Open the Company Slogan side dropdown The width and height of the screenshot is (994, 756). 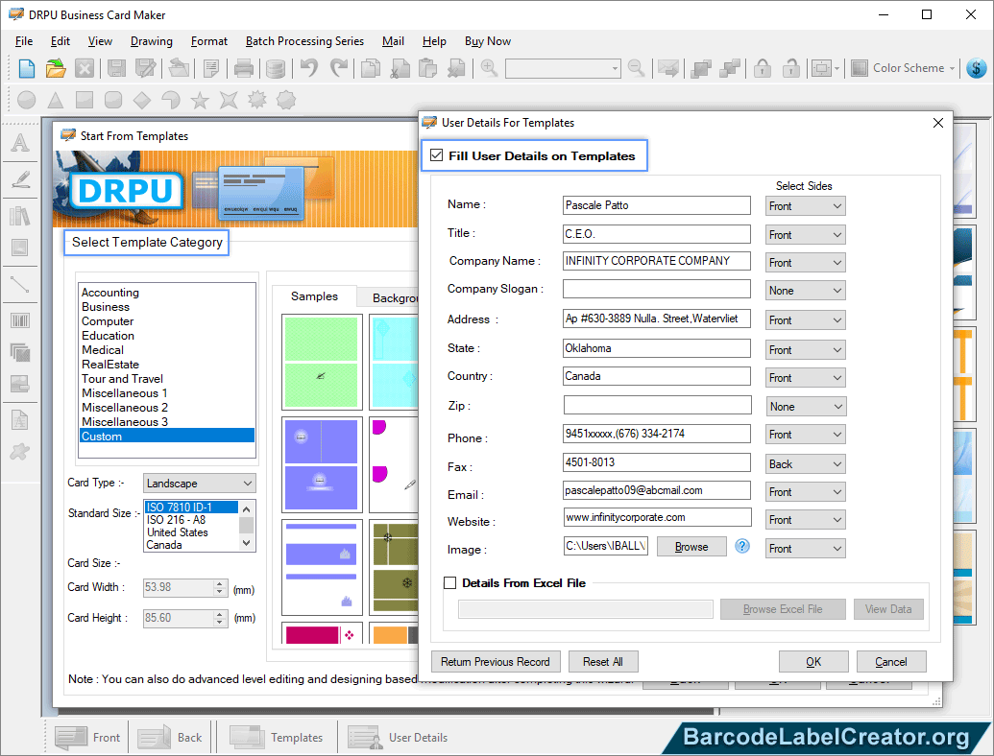[x=805, y=291]
